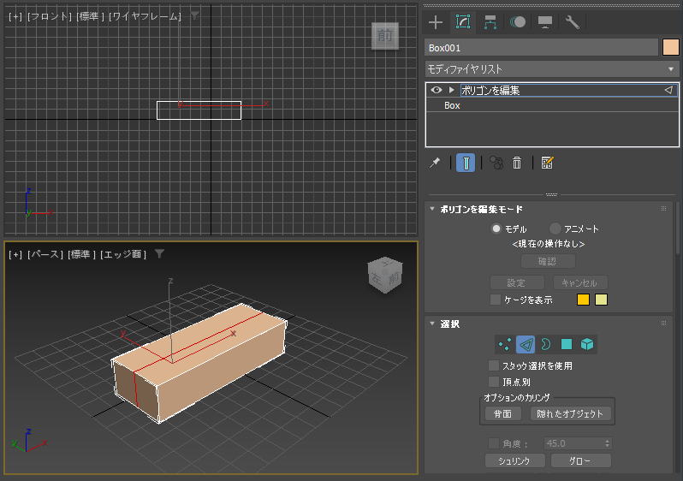Collapse the ポリゴンを編集モード rollout
683x481 pixels.
pyautogui.click(x=432, y=209)
